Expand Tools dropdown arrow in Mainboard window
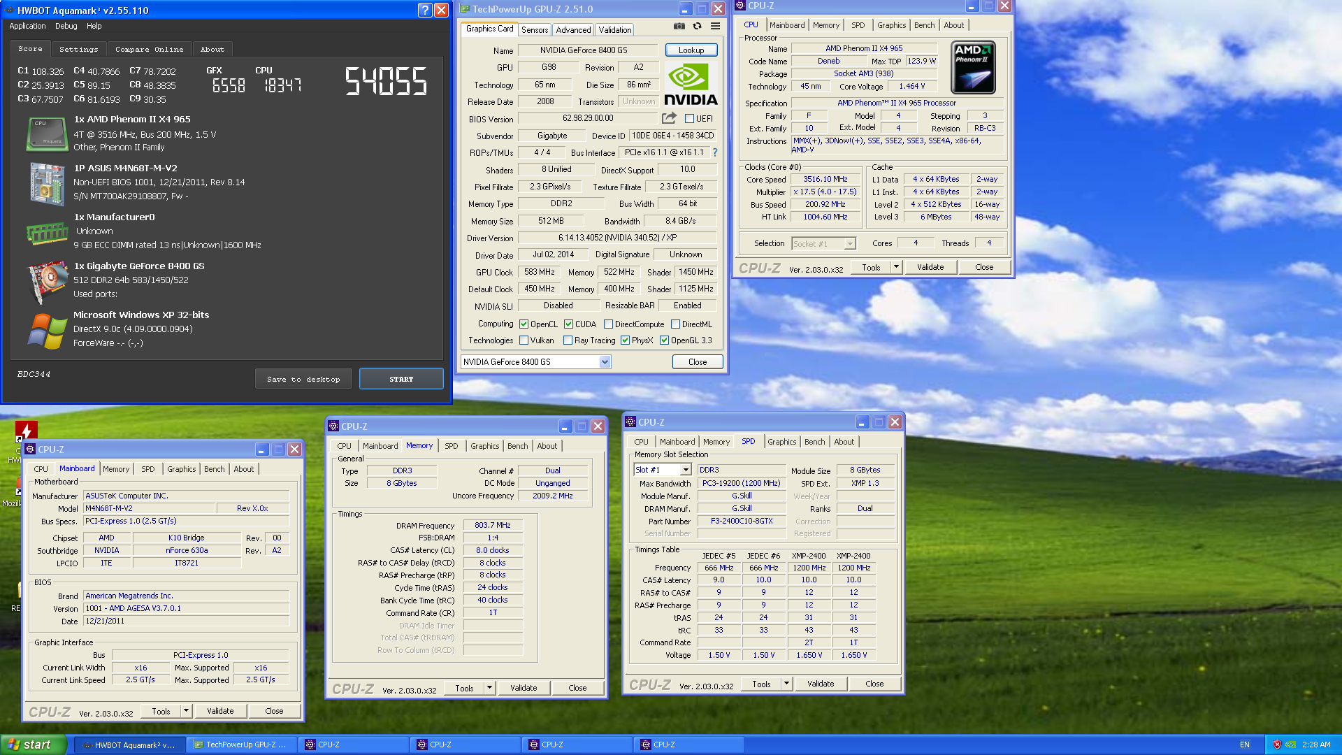Viewport: 1342px width, 755px height. (x=186, y=711)
